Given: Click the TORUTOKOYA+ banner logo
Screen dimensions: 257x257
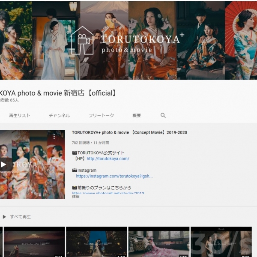Looking at the screenshot, I should 128,41.
